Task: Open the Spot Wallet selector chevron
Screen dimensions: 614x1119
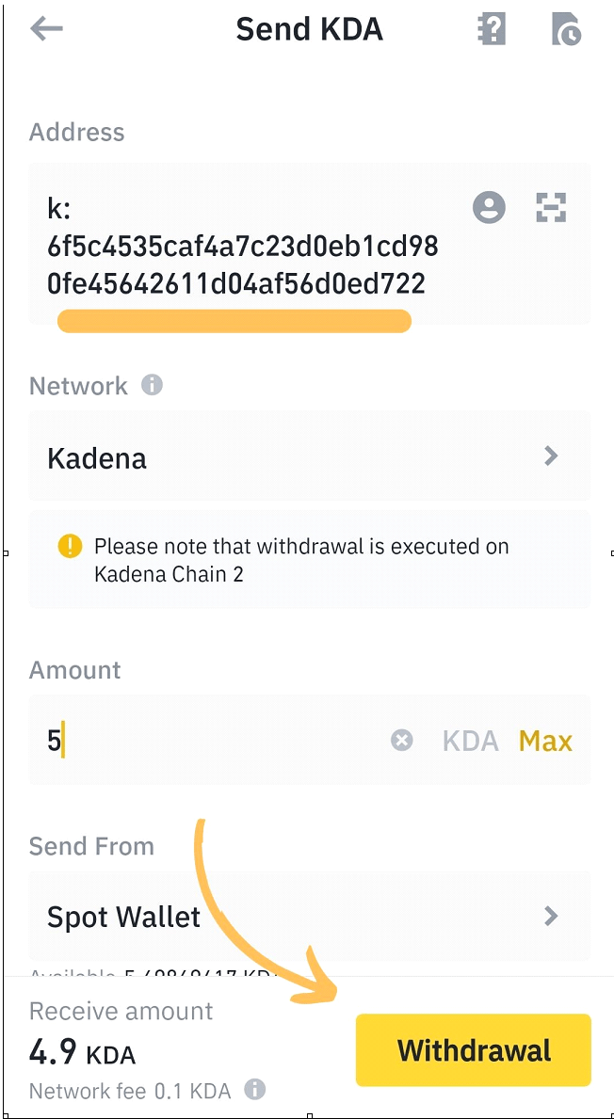Action: pos(553,916)
